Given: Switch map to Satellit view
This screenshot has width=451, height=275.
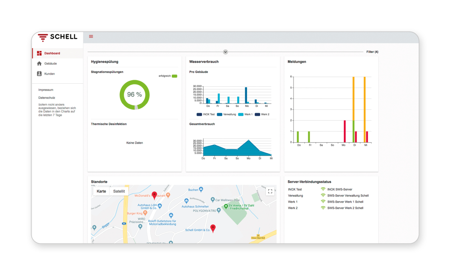Looking at the screenshot, I should coord(119,191).
